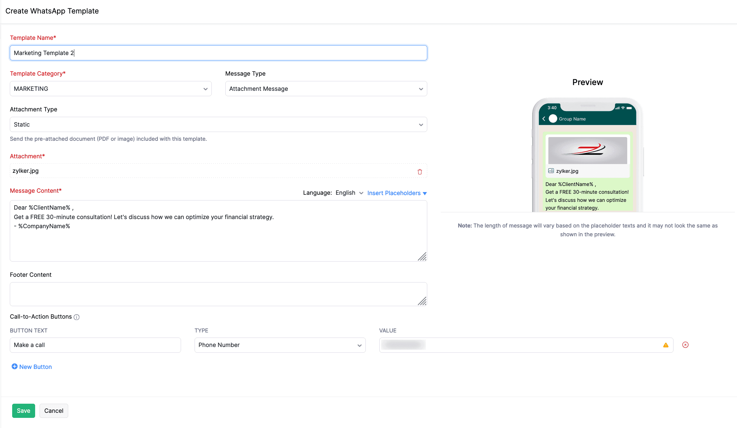Click the Template Name input field
Image resolution: width=737 pixels, height=428 pixels.
pos(218,53)
